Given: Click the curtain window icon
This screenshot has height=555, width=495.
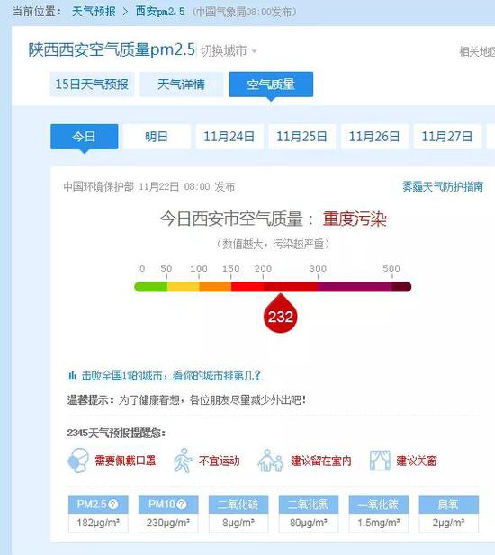Looking at the screenshot, I should [380, 461].
